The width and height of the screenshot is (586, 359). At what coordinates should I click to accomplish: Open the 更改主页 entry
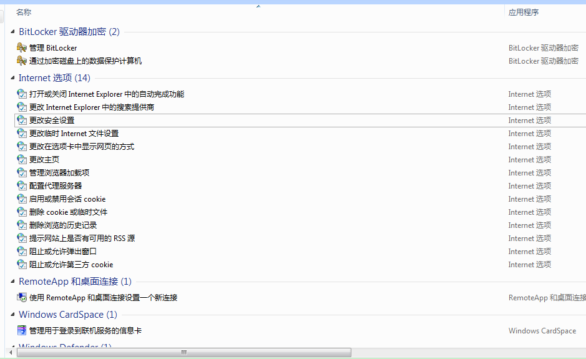[44, 160]
